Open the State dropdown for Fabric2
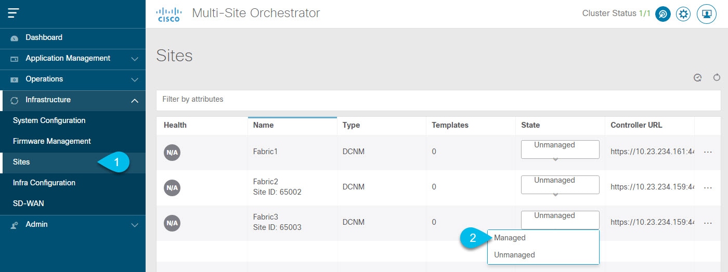This screenshot has width=728, height=272. tap(560, 185)
